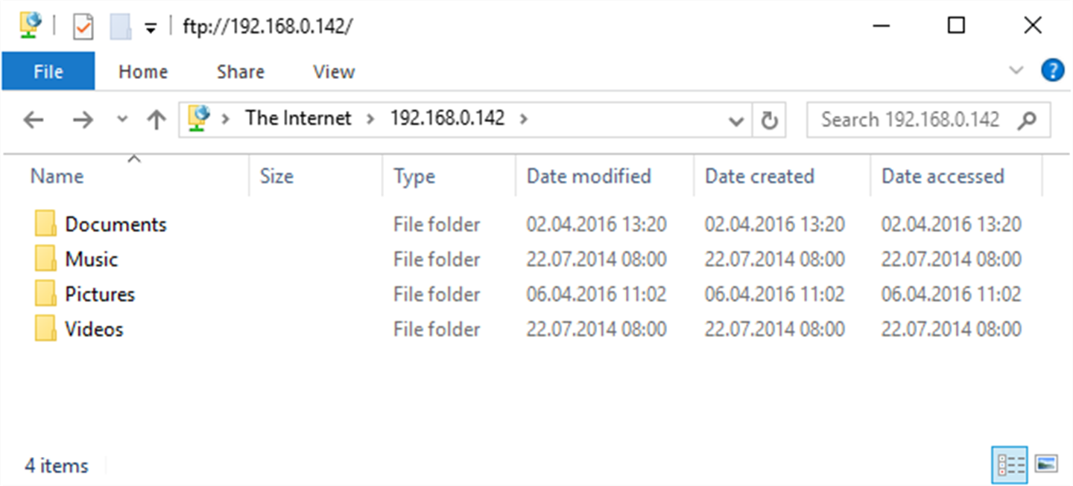Viewport: 1073px width, 486px height.
Task: Switch to the View ribbon tab
Action: [333, 71]
